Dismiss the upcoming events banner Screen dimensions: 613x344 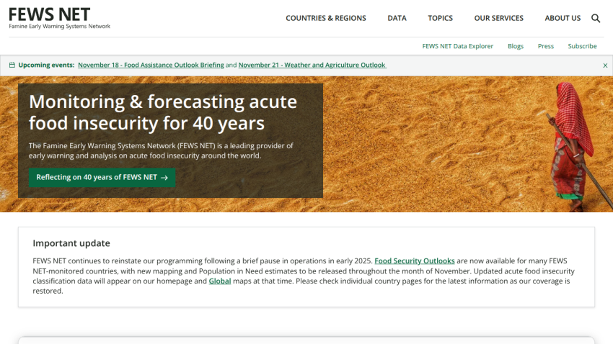[605, 65]
